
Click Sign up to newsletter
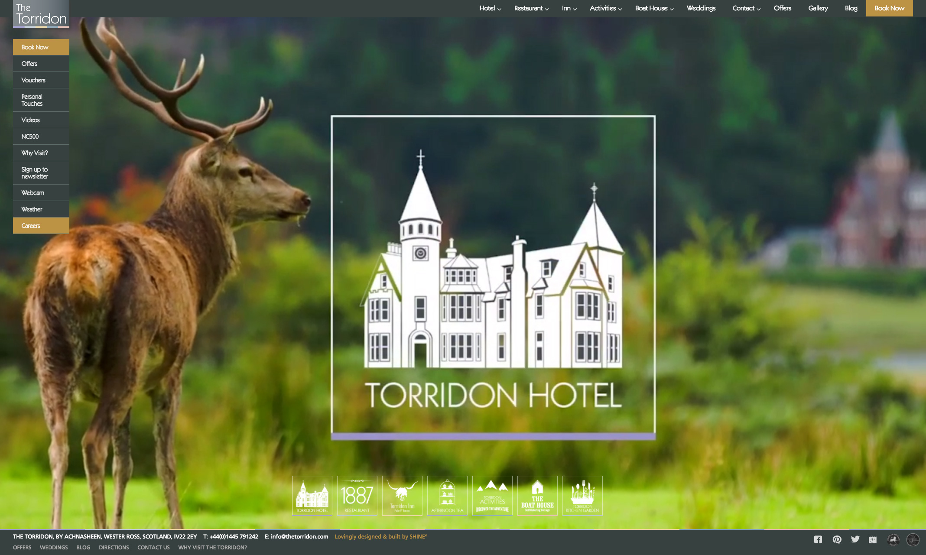coord(41,173)
